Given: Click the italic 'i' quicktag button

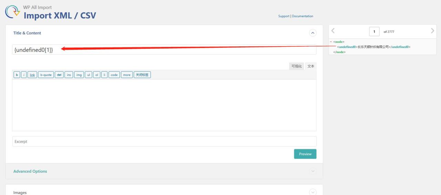Looking at the screenshot, I should 24,75.
